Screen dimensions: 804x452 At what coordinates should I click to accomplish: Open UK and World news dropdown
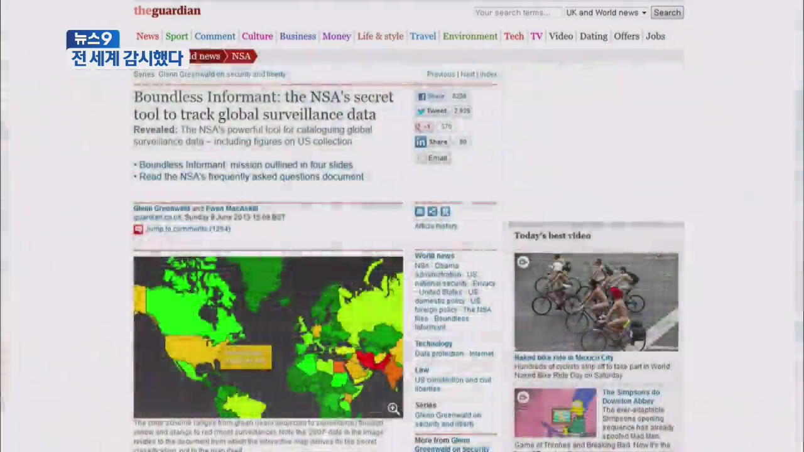point(606,13)
